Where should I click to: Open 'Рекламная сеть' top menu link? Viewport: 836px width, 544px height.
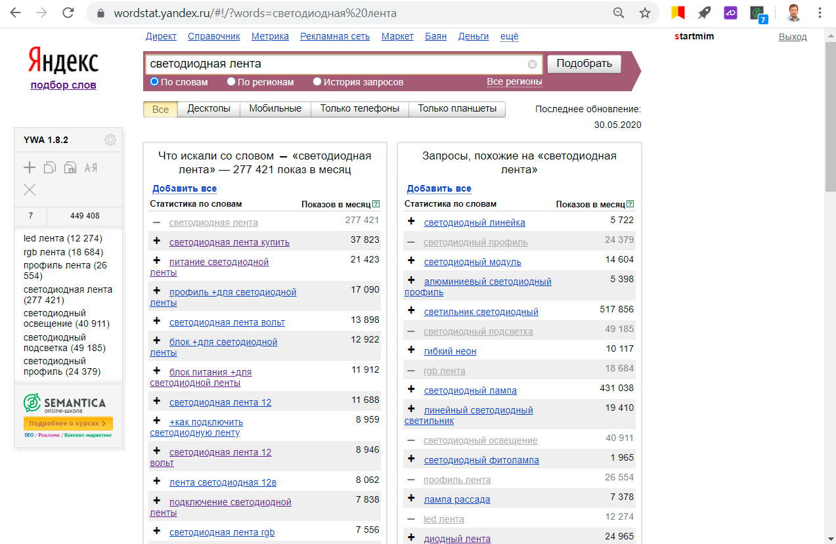335,36
